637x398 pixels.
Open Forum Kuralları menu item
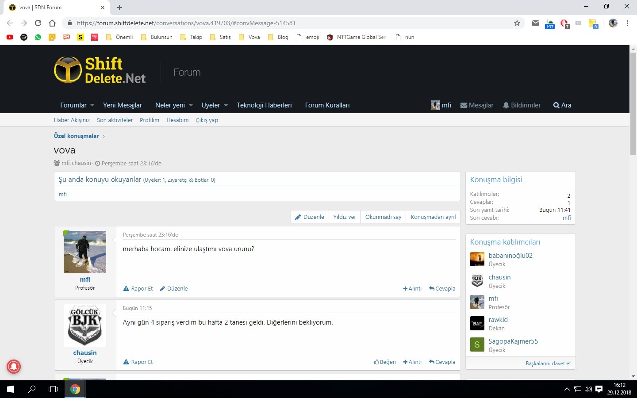pyautogui.click(x=327, y=105)
